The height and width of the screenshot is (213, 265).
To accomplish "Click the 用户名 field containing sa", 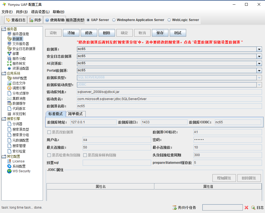I will (117, 140).
